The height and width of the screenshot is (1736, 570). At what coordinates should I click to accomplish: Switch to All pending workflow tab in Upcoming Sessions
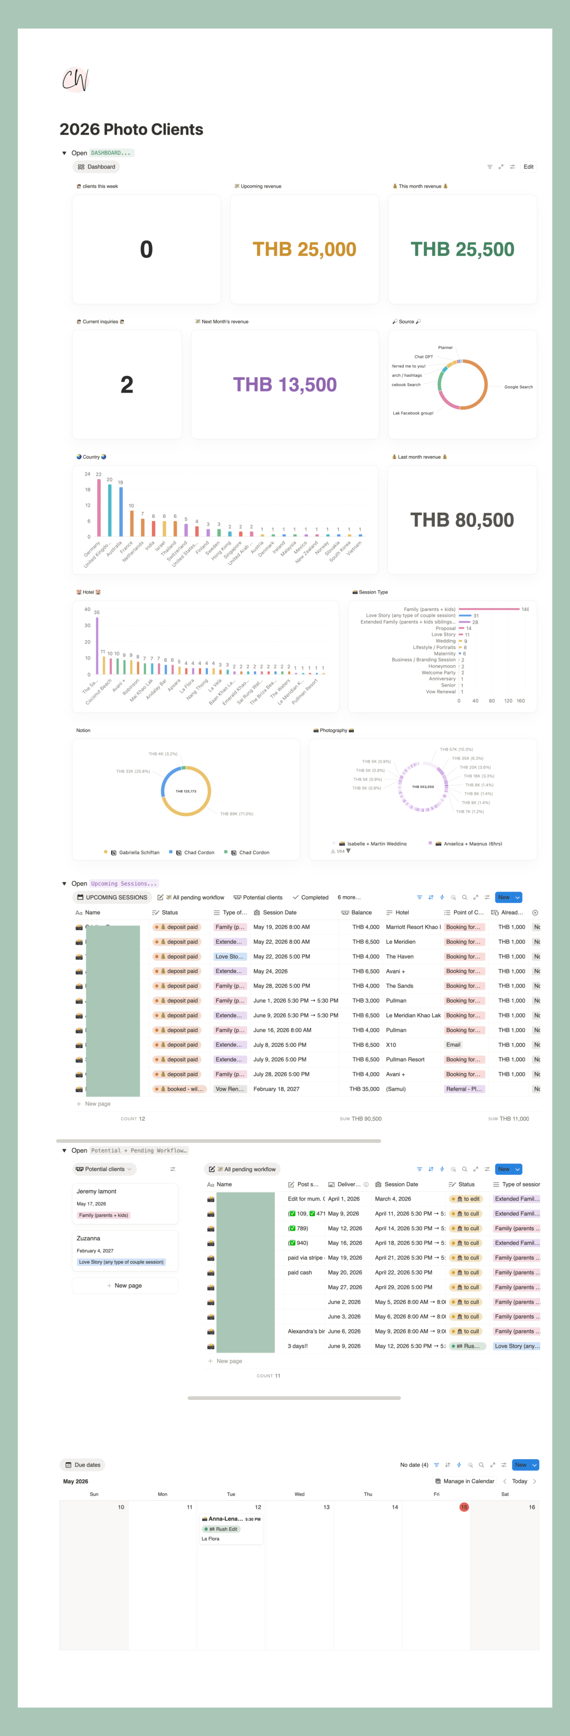191,897
